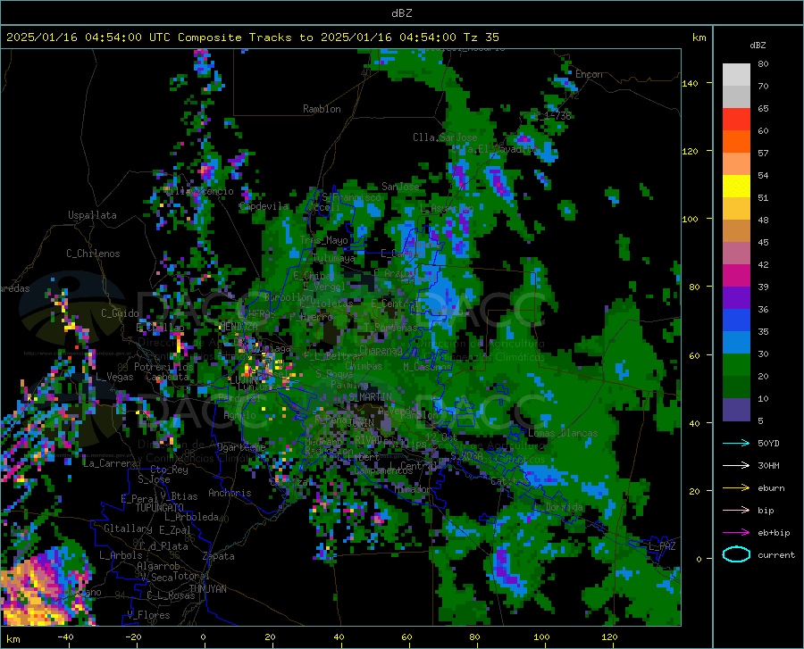The height and width of the screenshot is (649, 804).
Task: Click the 'current' legend label
Action: (x=775, y=554)
